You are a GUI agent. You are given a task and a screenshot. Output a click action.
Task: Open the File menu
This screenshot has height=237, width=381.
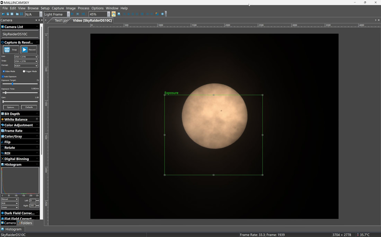click(5, 8)
